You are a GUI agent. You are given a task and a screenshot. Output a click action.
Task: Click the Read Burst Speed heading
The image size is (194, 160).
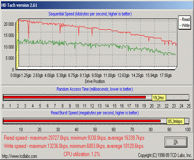(95, 113)
